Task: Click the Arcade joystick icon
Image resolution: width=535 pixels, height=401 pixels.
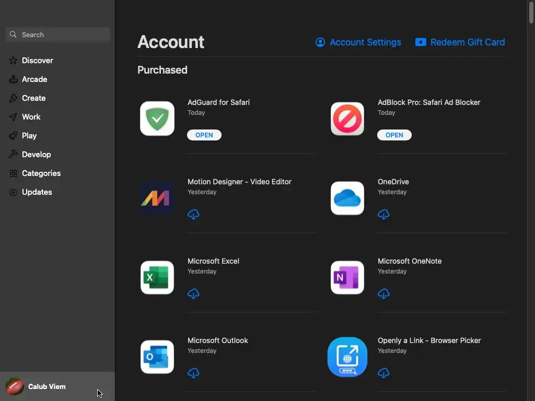Action: [13, 79]
